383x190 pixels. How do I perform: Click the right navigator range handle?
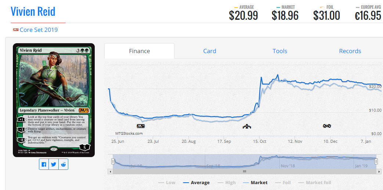click(x=376, y=161)
